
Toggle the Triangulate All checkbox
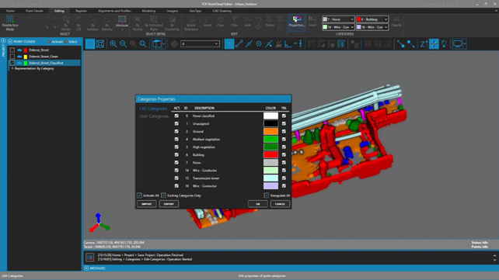pos(267,195)
